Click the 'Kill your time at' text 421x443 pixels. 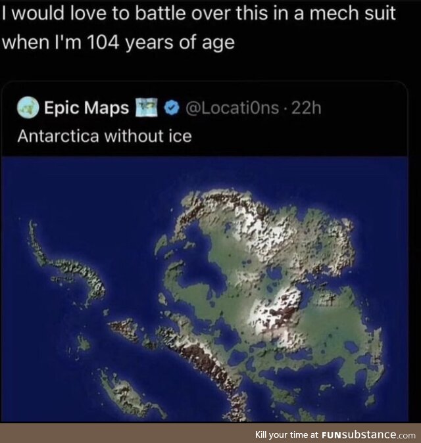point(285,434)
